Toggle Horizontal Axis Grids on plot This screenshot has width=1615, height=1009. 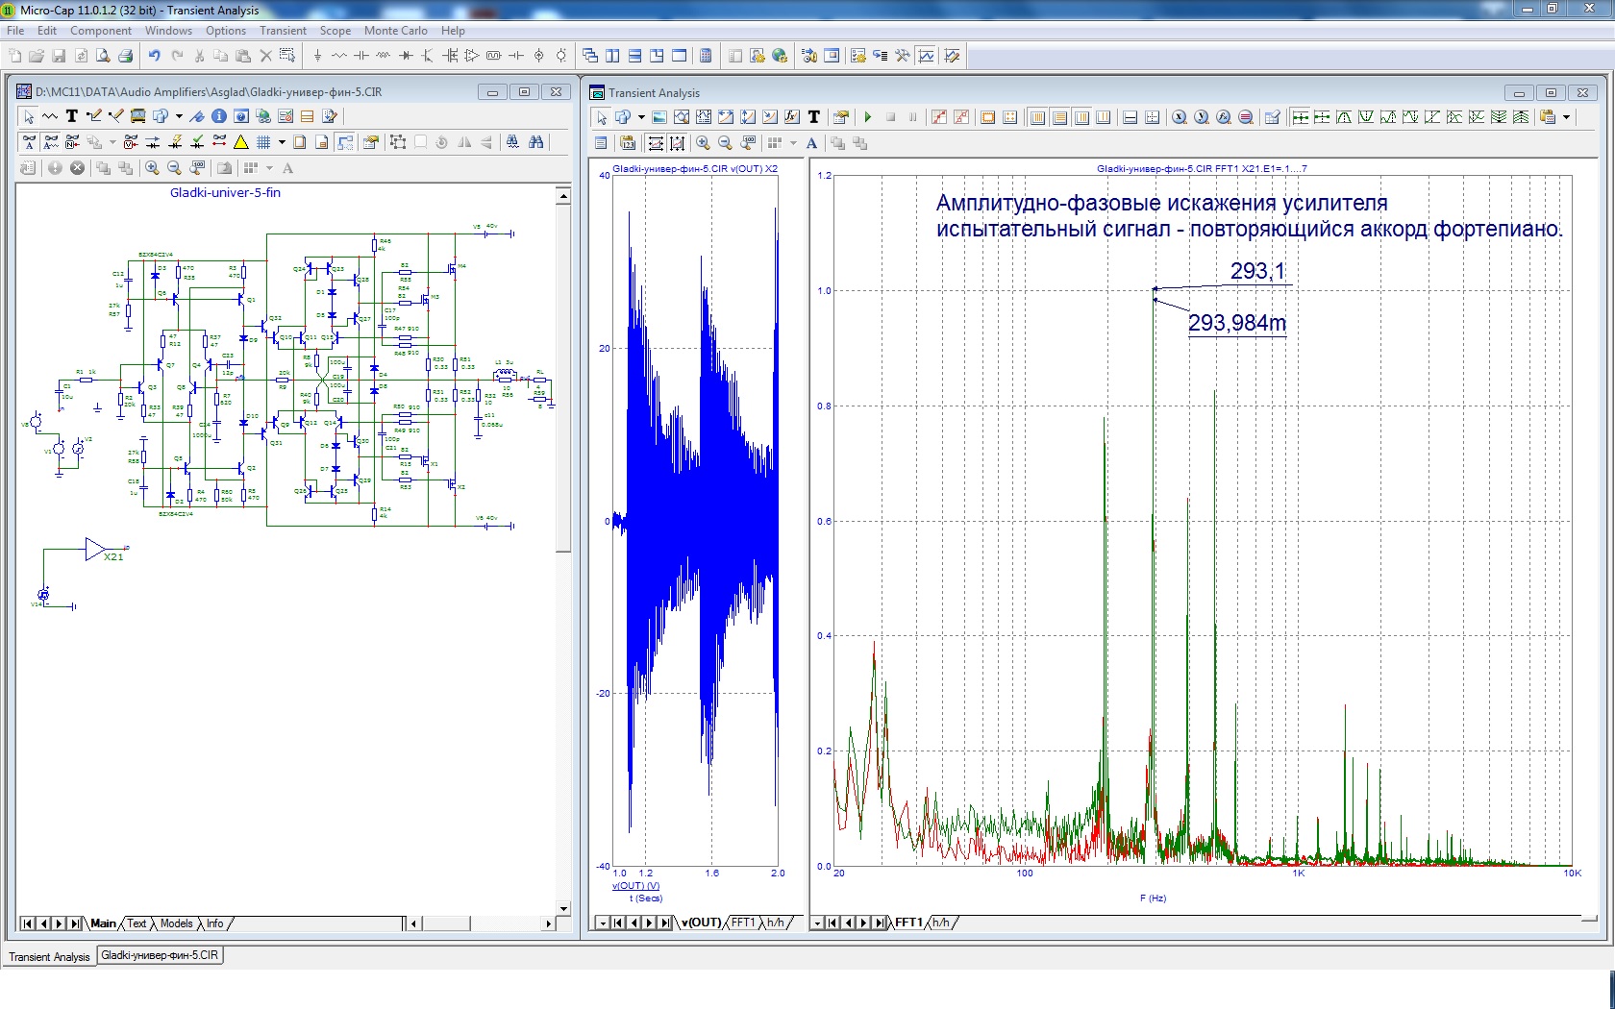1038,117
